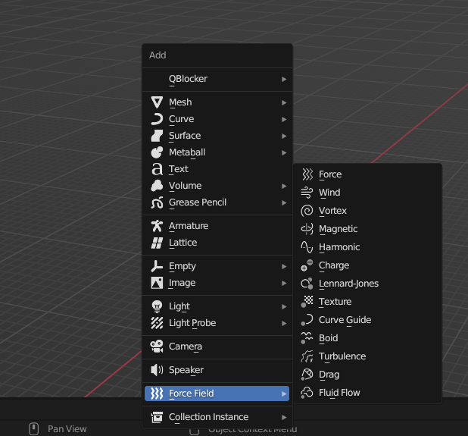Expand the Empty submenu arrow
The image size is (468, 436).
(x=284, y=266)
